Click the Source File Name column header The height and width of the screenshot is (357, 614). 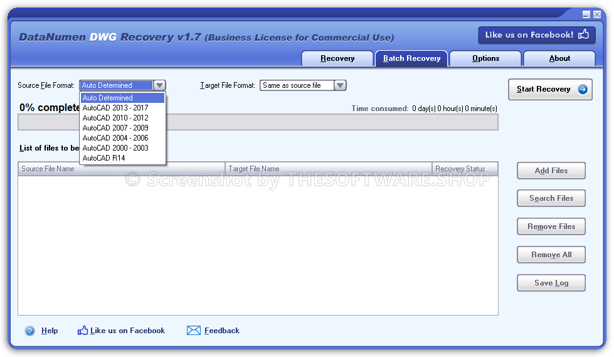[x=122, y=169]
